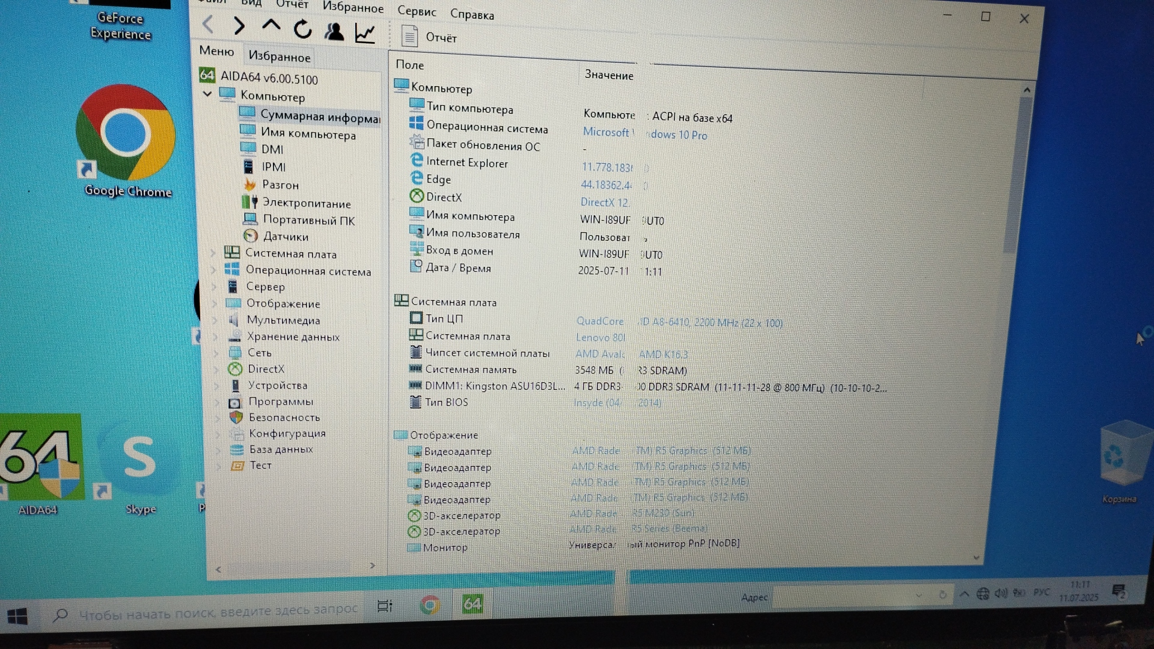Select Датчики sensors tree item
1154x649 pixels.
click(285, 237)
